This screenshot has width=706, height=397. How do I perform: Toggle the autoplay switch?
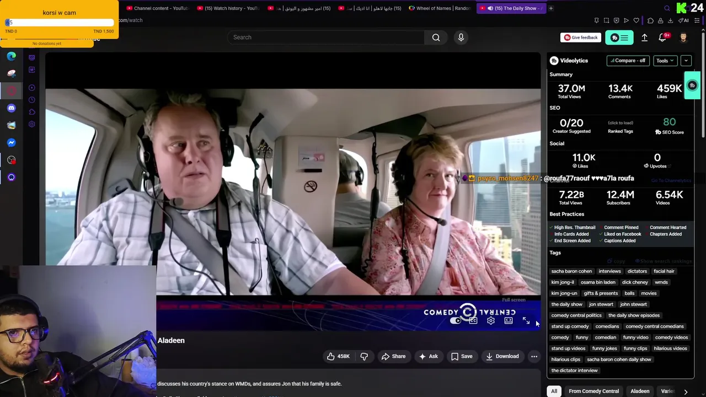(456, 321)
